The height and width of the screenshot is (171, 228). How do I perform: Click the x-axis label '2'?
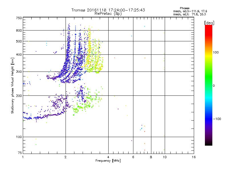point(66,157)
